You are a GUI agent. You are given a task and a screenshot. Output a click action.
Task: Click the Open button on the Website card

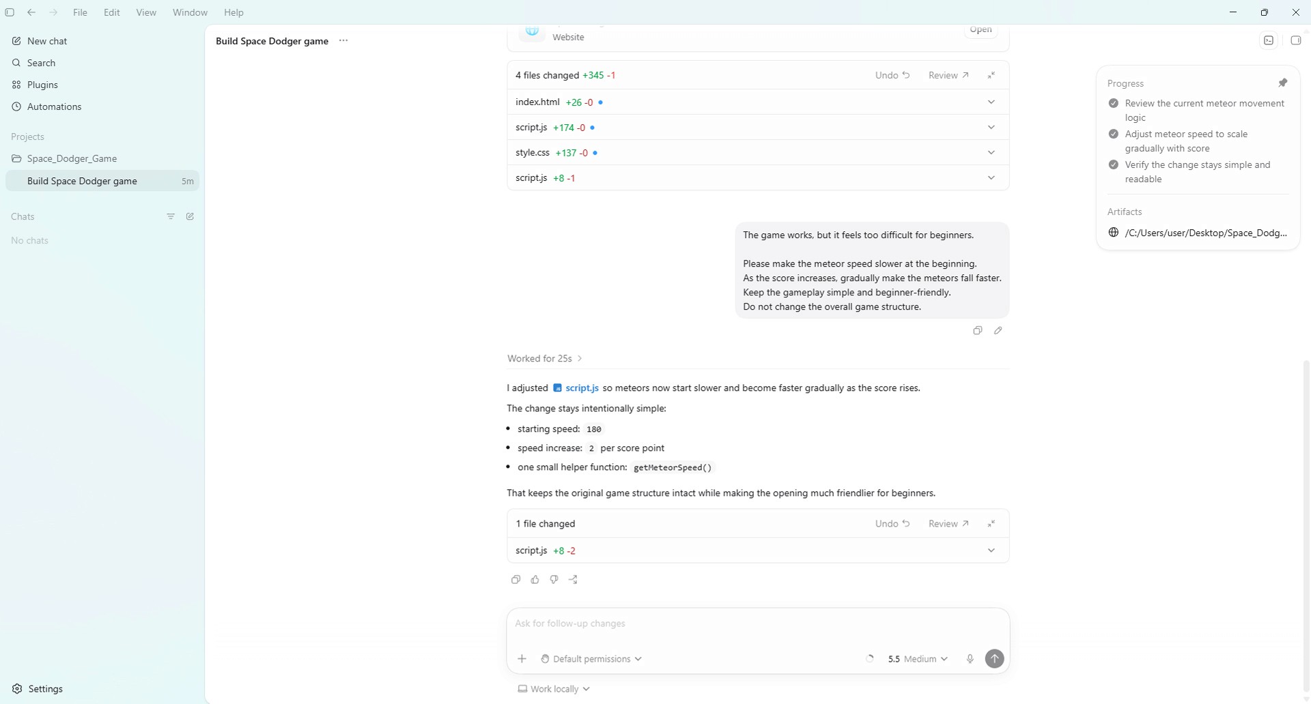pos(981,29)
